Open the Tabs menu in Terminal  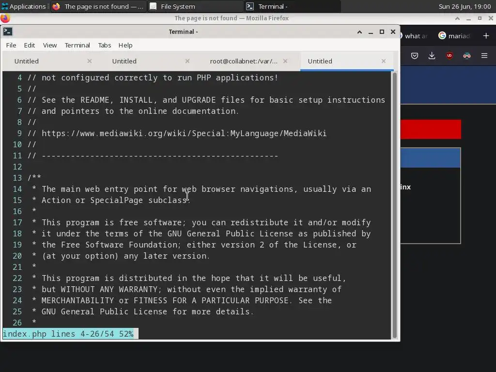105,45
